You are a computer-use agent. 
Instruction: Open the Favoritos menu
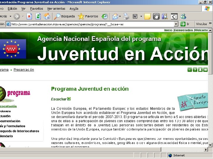37,9
